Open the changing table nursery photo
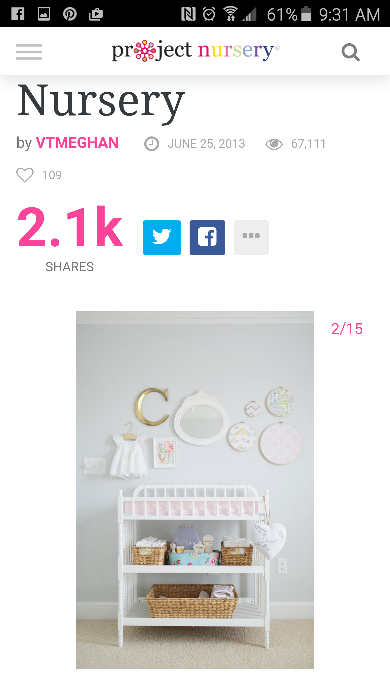This screenshot has height=693, width=390. point(195,490)
